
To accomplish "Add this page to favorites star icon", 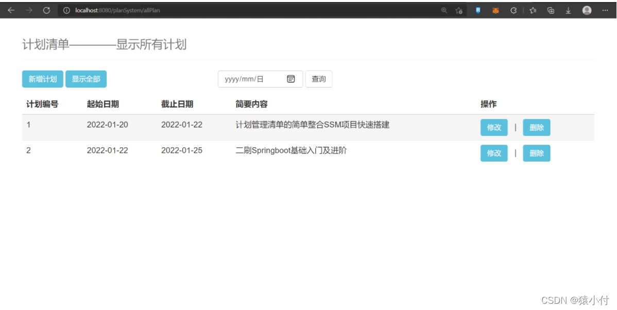I will (459, 11).
